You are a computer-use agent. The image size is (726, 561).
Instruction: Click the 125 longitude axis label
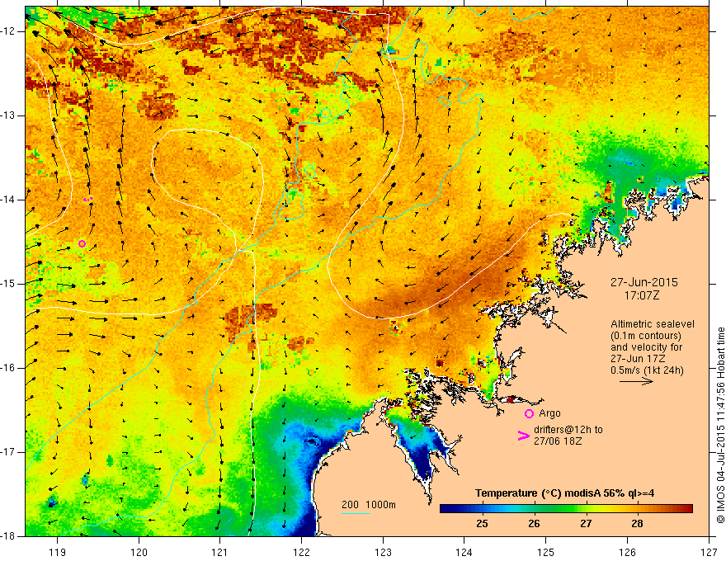(x=546, y=552)
